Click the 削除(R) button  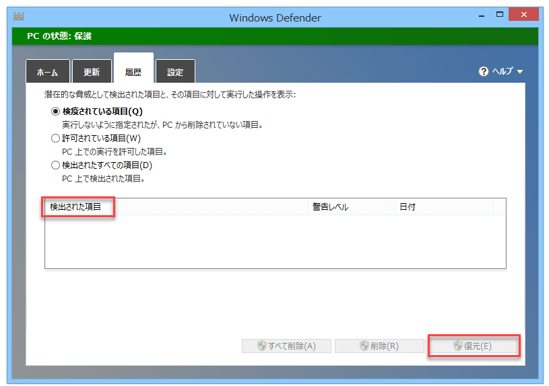tap(379, 346)
